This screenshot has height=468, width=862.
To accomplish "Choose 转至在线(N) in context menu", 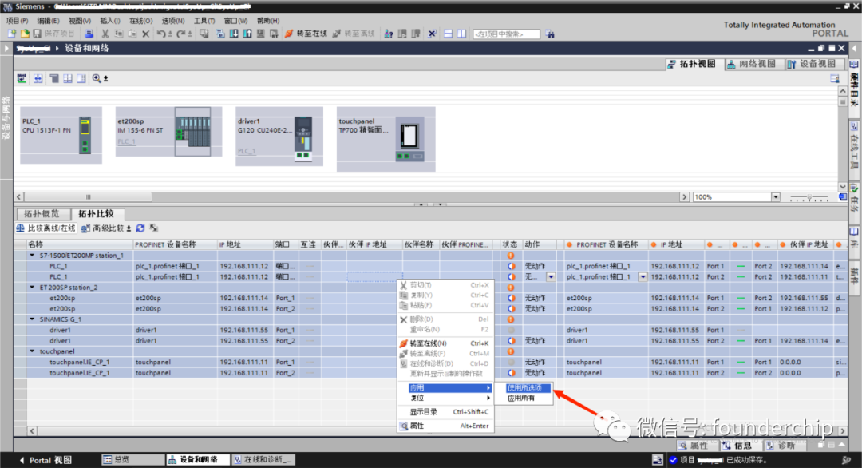I will pyautogui.click(x=445, y=343).
